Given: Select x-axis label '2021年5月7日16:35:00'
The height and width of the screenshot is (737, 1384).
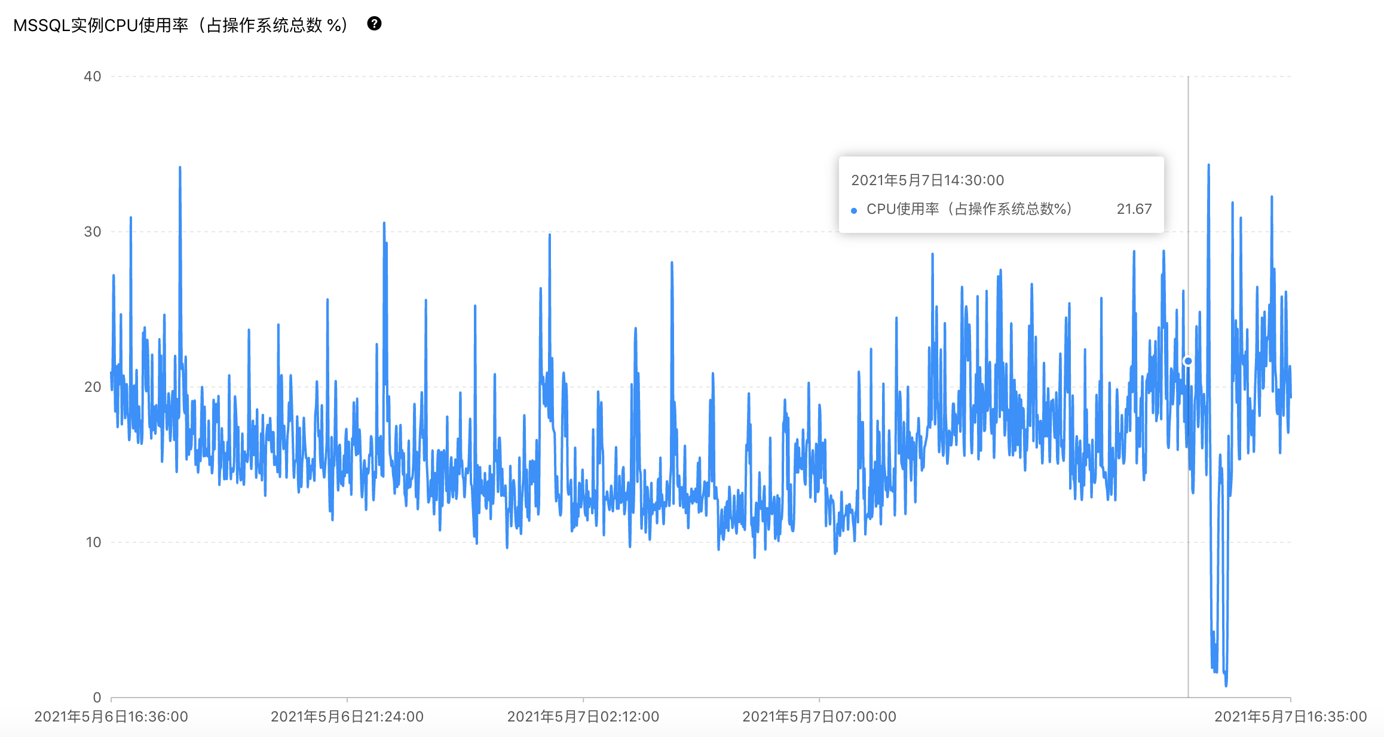Looking at the screenshot, I should (x=1291, y=717).
